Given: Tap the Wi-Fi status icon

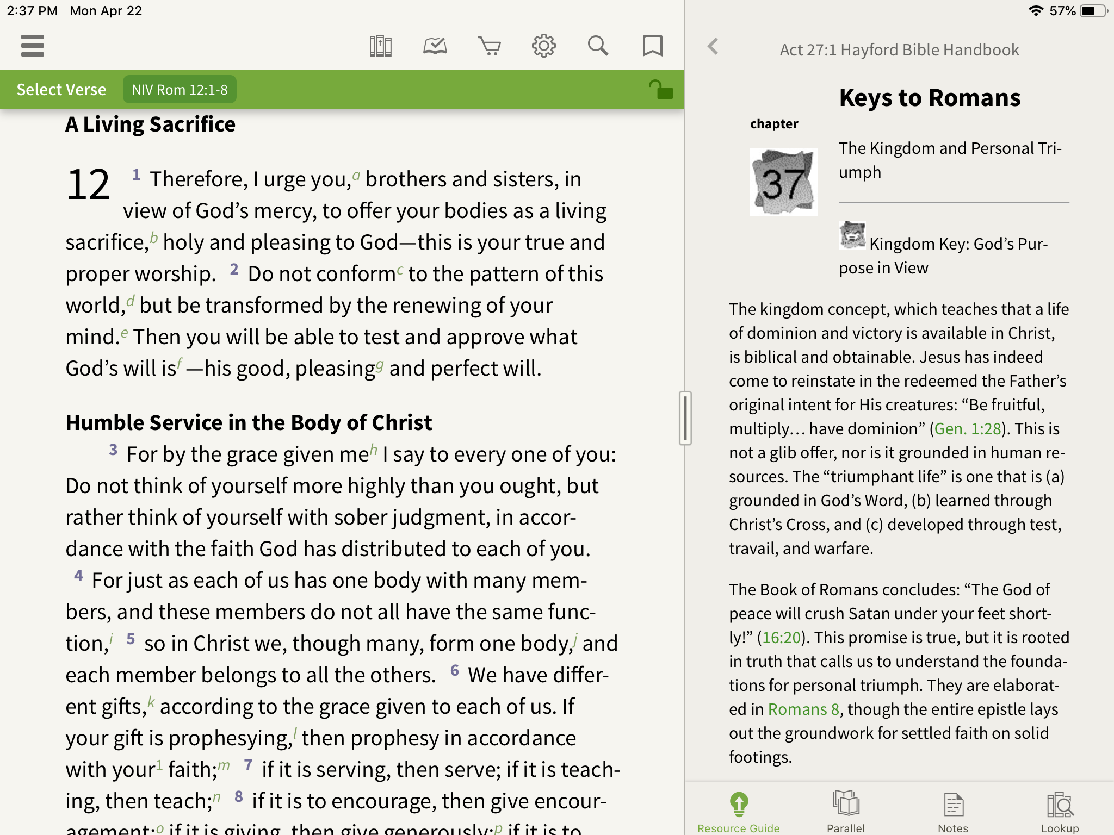Looking at the screenshot, I should [x=1036, y=11].
